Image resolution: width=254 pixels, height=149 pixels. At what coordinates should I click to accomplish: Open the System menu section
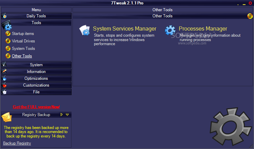(36, 65)
